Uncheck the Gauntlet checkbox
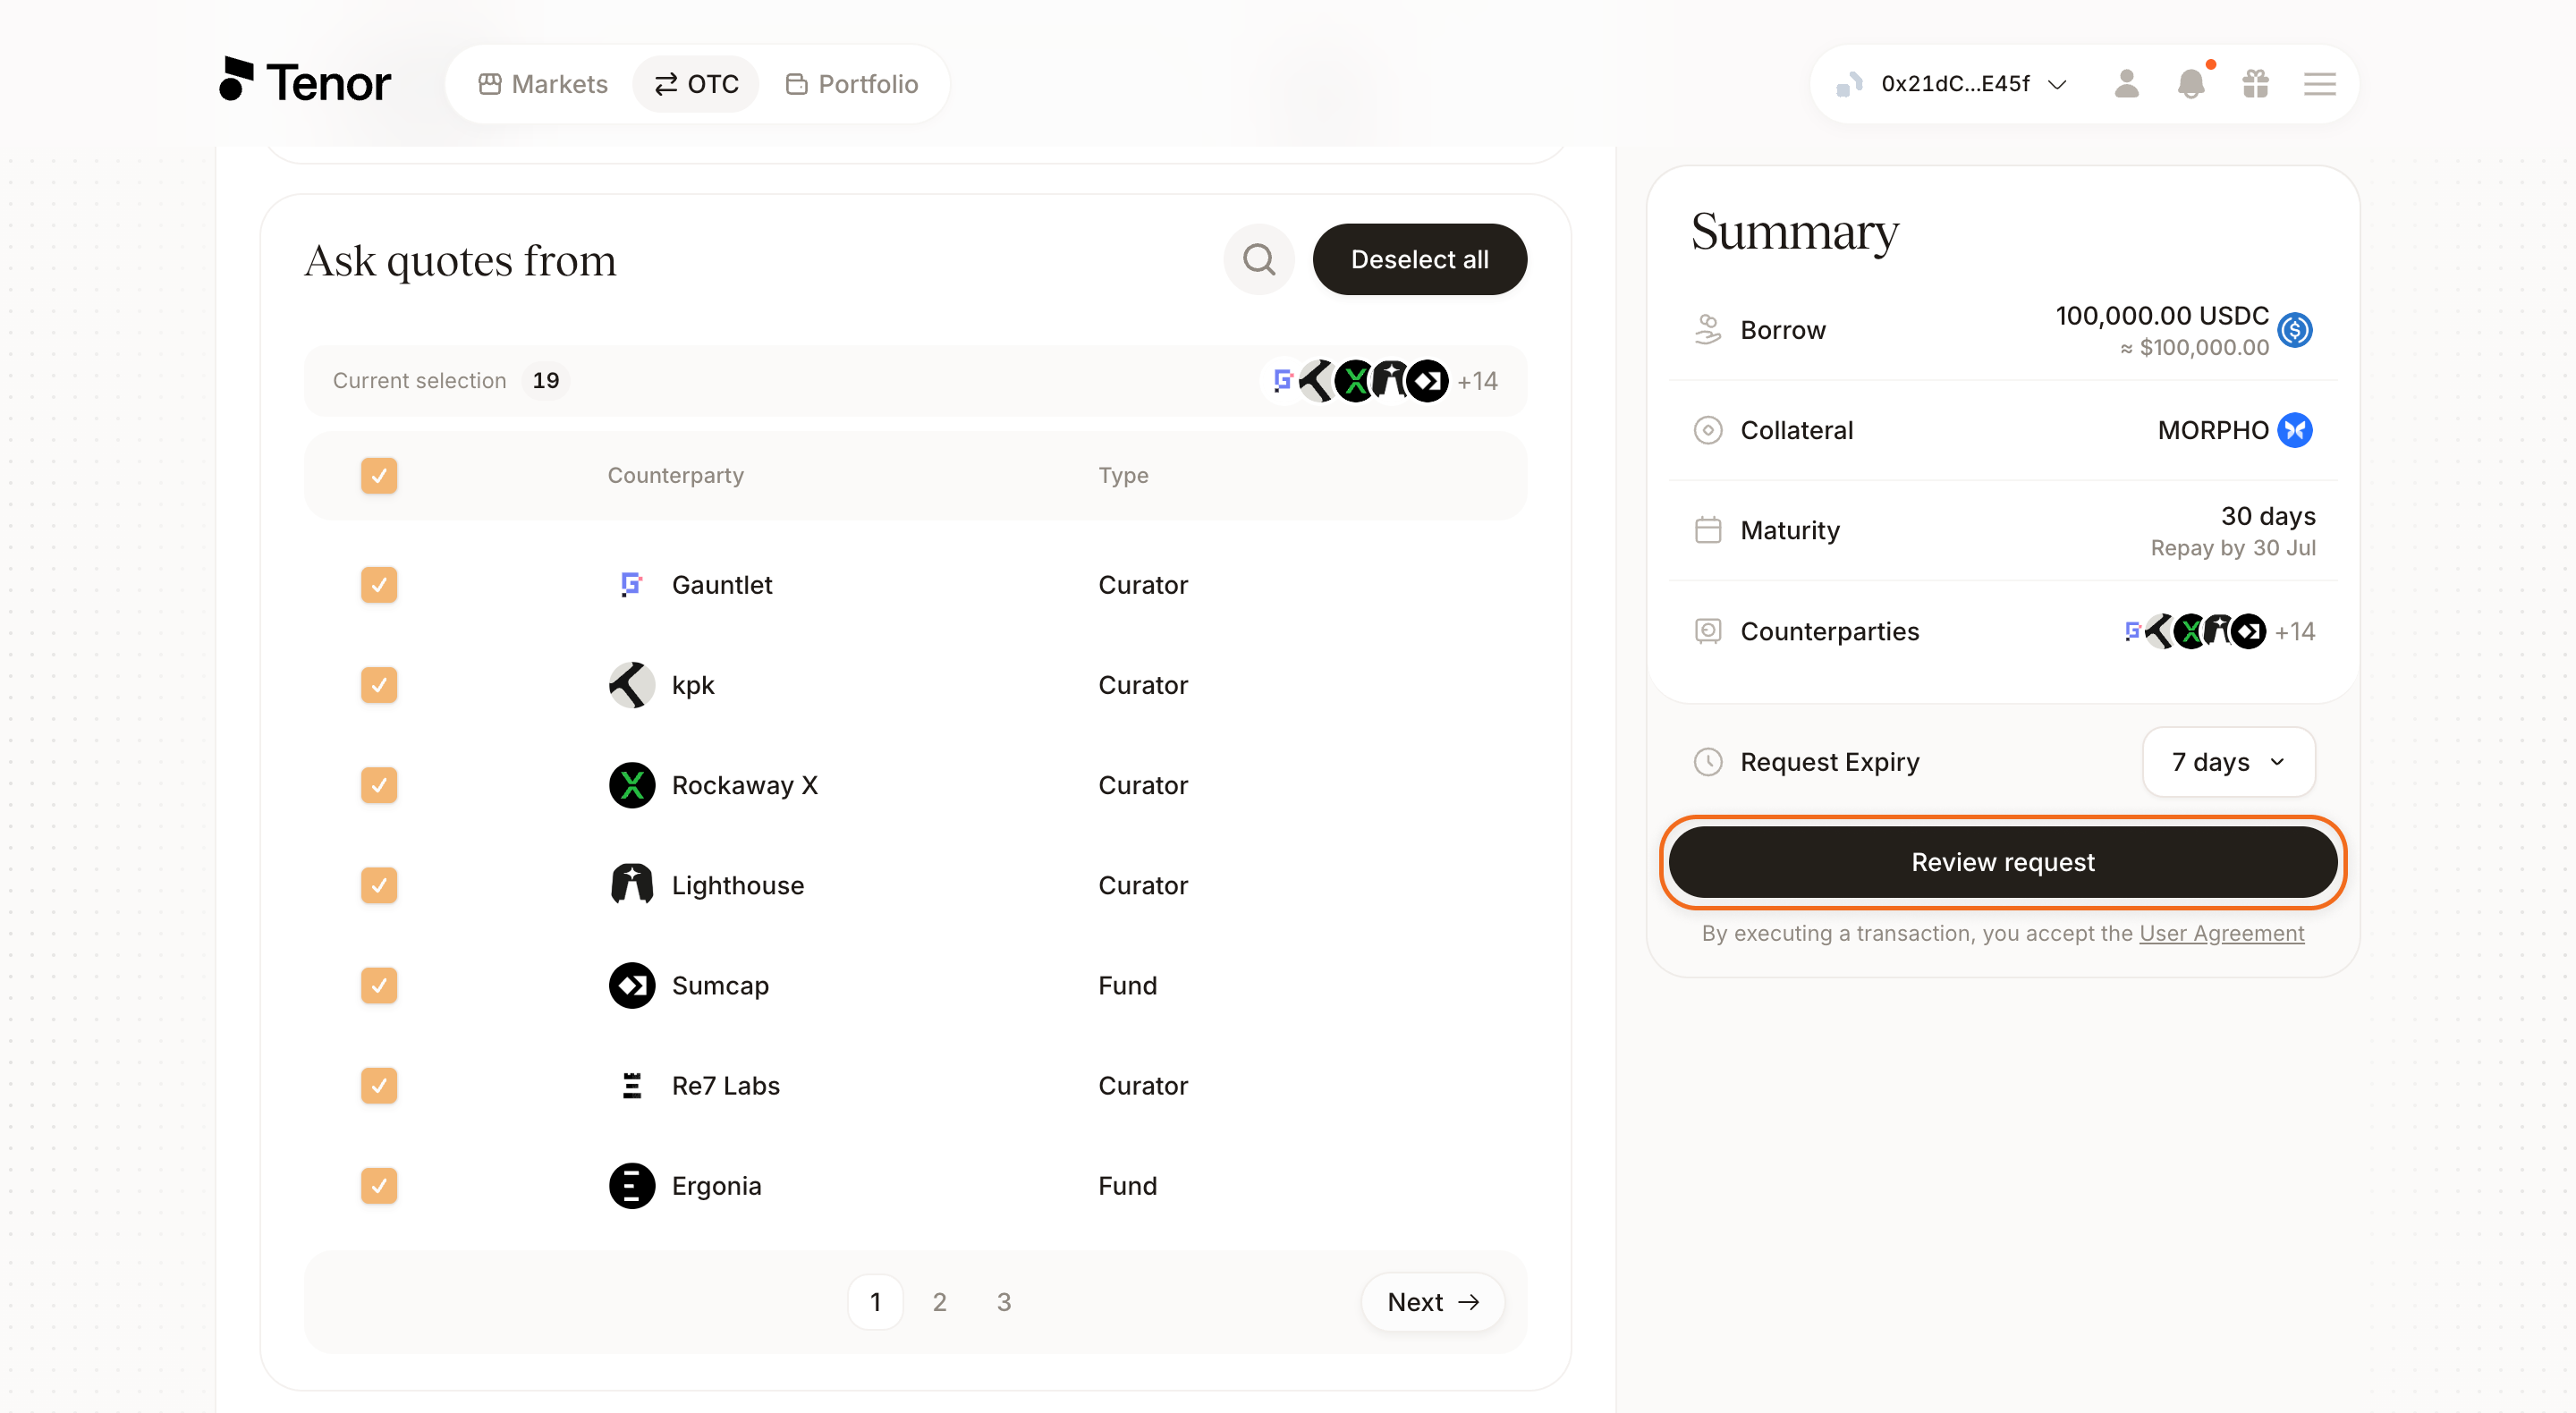This screenshot has height=1413, width=2576. pyautogui.click(x=379, y=585)
